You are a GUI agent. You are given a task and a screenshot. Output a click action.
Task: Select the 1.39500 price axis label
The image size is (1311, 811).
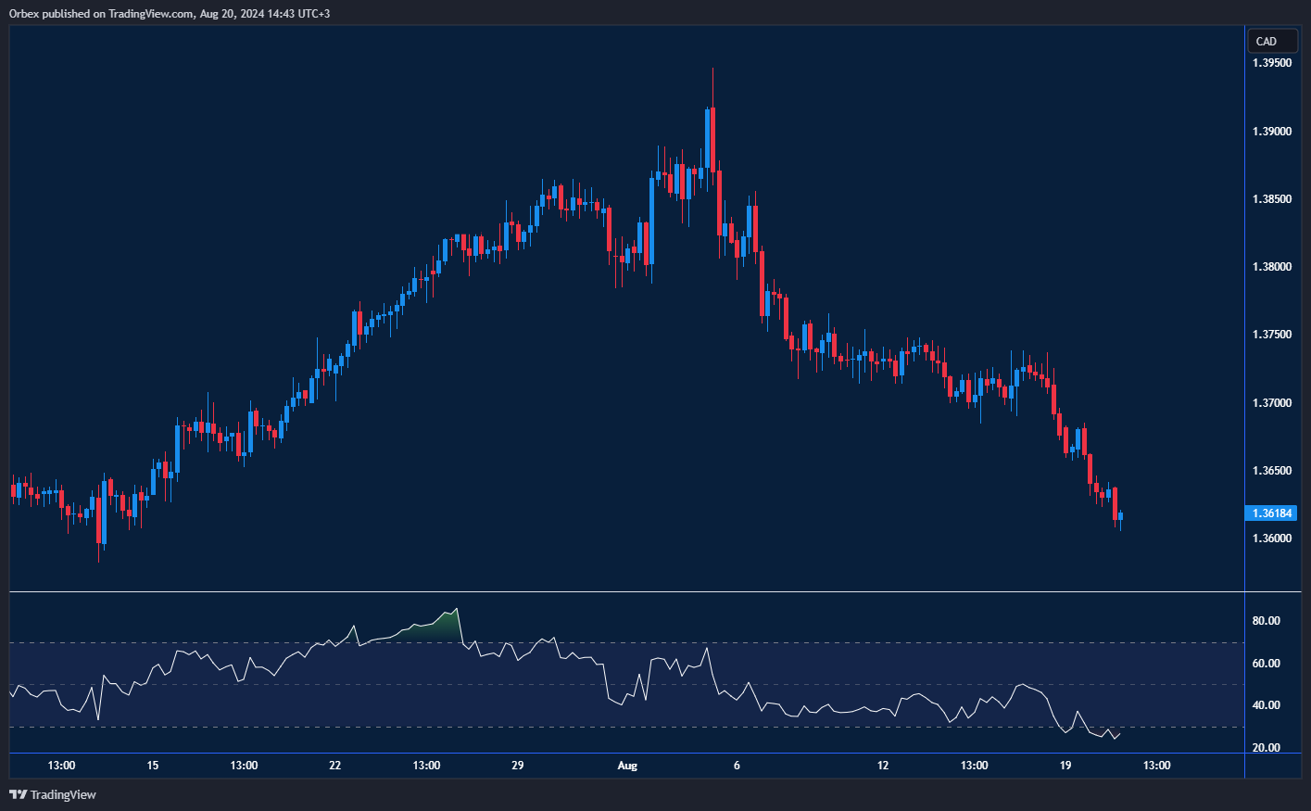pyautogui.click(x=1271, y=63)
